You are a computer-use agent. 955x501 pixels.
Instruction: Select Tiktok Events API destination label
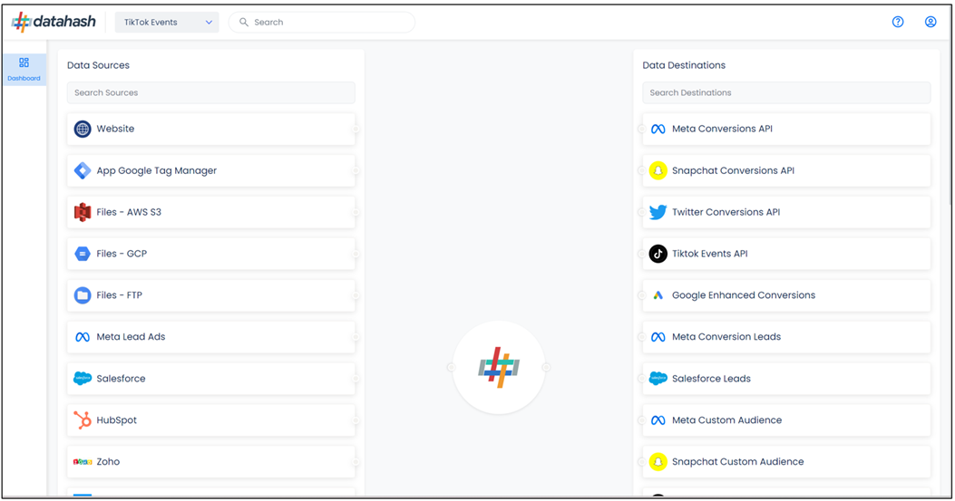click(x=709, y=254)
